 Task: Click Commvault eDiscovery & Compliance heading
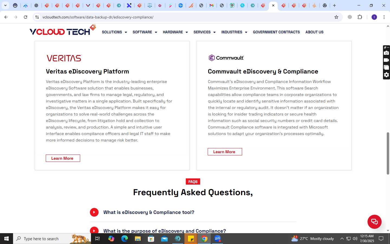click(x=263, y=71)
